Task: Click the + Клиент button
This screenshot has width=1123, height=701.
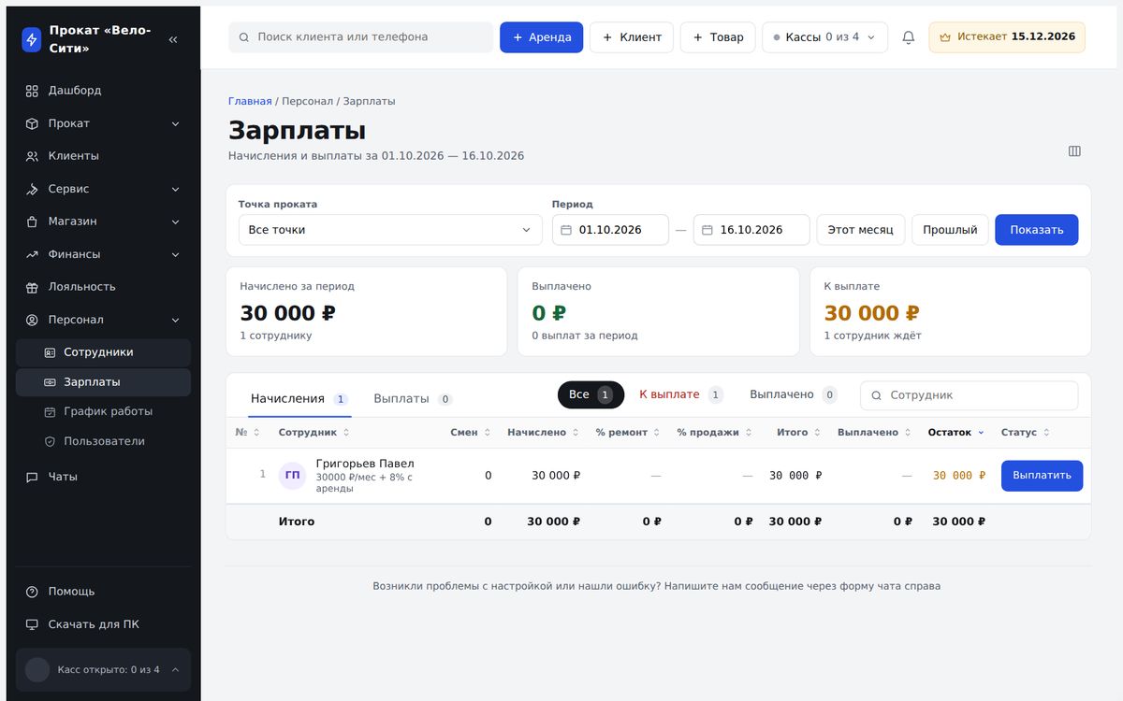Action: pyautogui.click(x=632, y=37)
